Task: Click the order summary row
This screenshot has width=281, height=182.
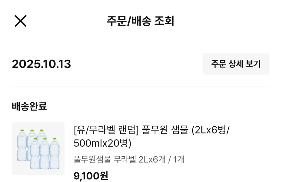Action: pos(140,64)
